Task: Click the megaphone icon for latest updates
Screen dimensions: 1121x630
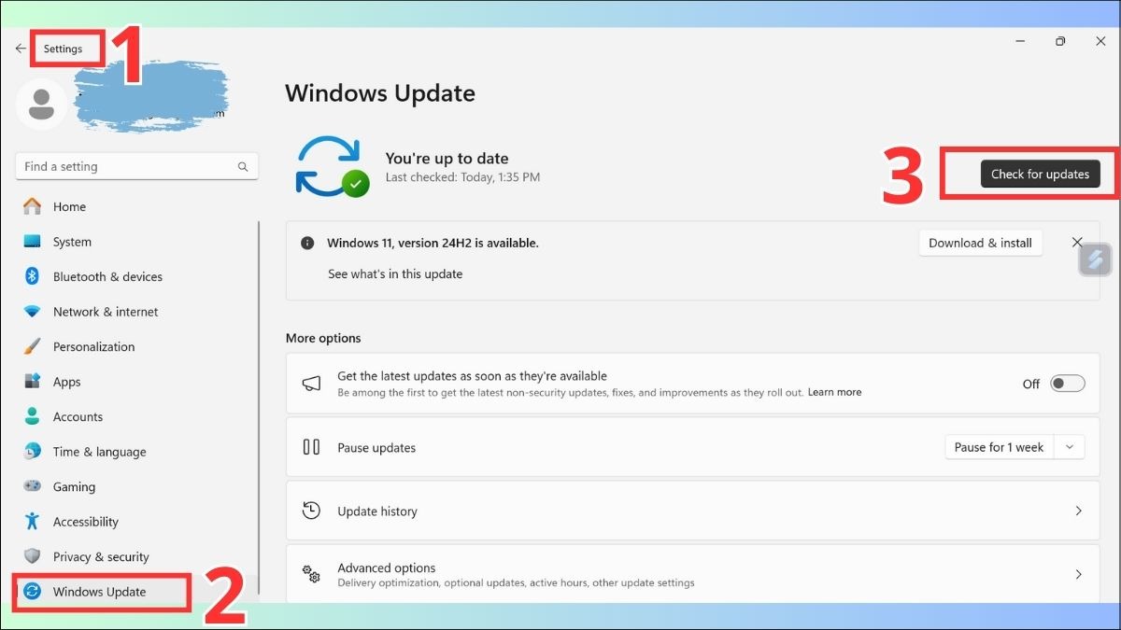Action: pyautogui.click(x=311, y=384)
